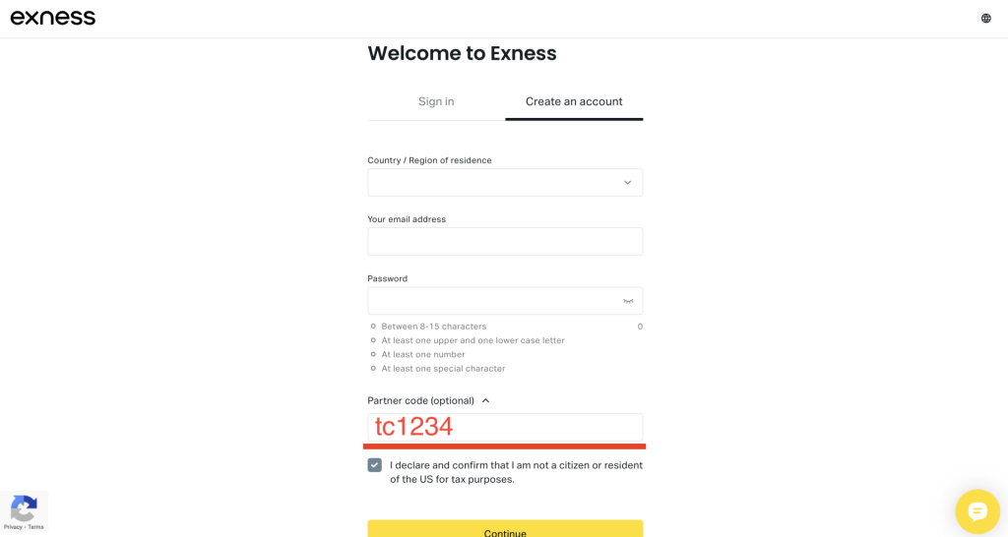Click the Exness logo

[x=53, y=18]
